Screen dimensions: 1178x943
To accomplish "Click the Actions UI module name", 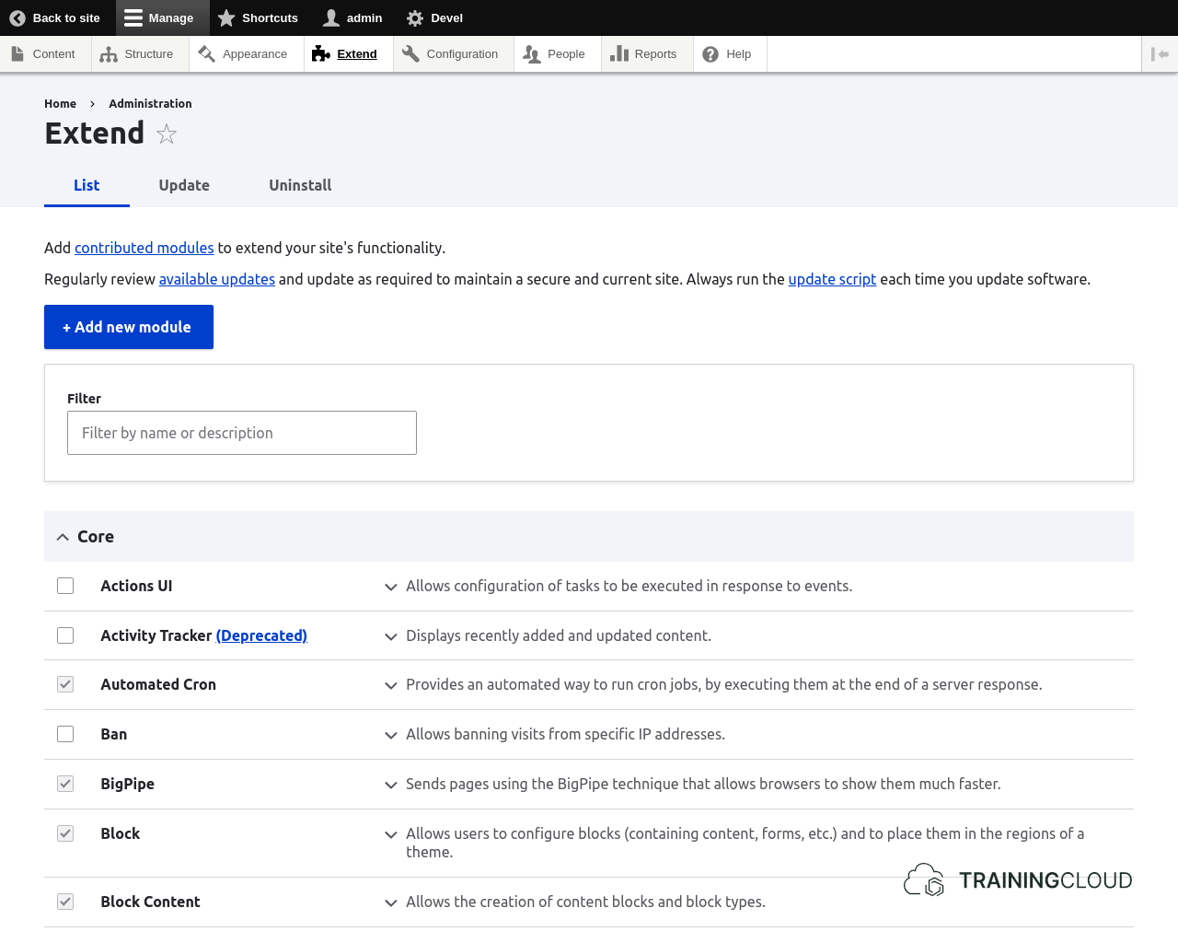I will click(136, 586).
